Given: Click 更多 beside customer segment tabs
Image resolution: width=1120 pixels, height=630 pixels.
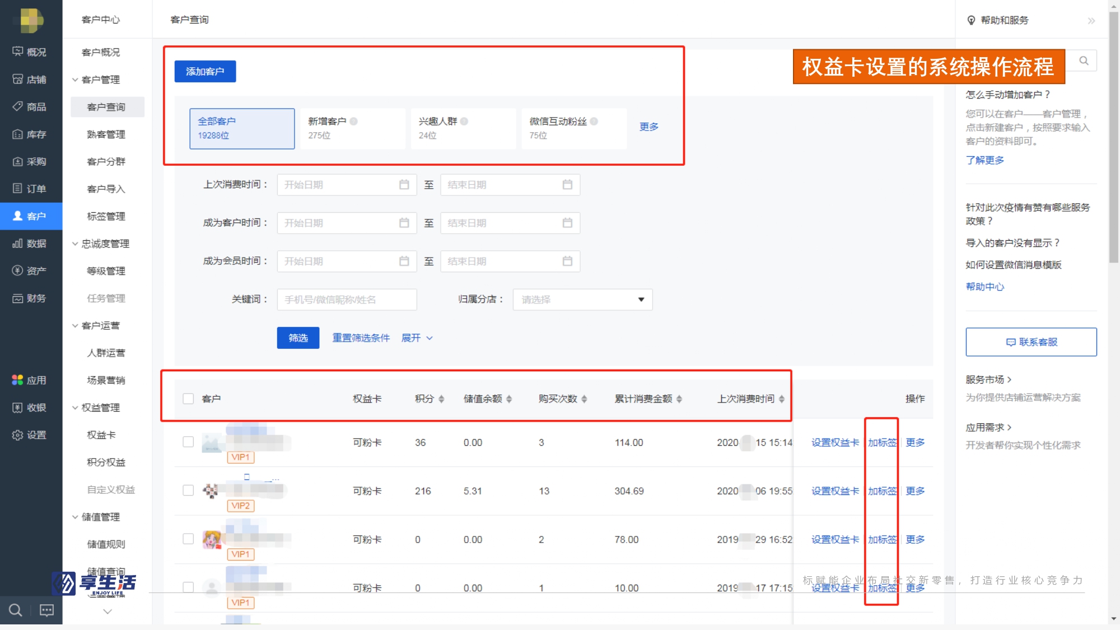Looking at the screenshot, I should [649, 127].
